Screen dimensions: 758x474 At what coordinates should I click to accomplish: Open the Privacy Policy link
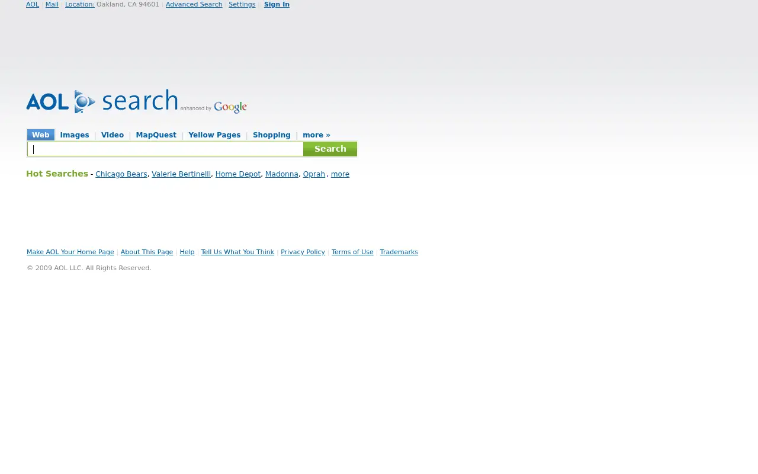pyautogui.click(x=303, y=252)
